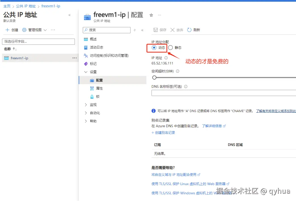Click the idle timeout slider handle
This screenshot has height=201, width=296.
tap(154, 77)
